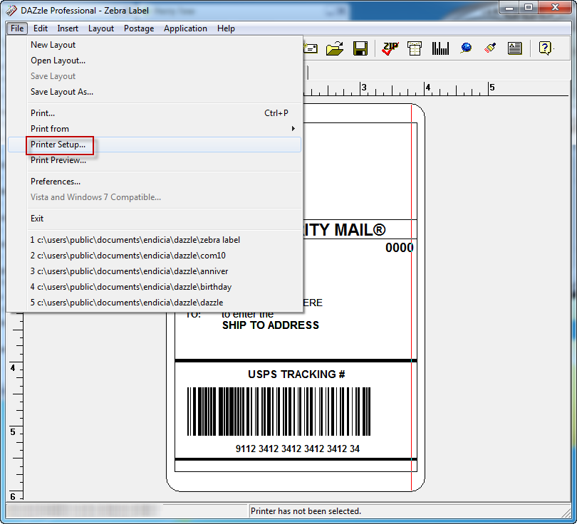Click the vertical ruler at mark 5
577x524 pixels.
click(x=13, y=432)
